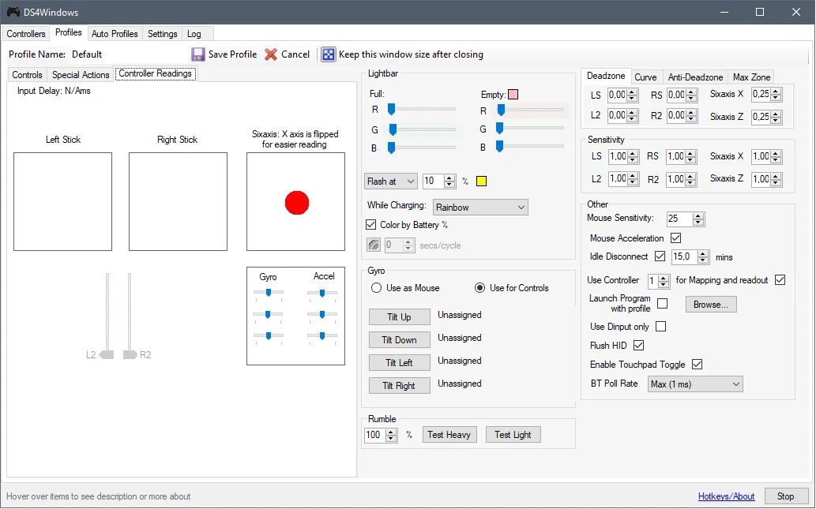Increase R2 sensitivity spinner value
The image size is (816, 509).
pyautogui.click(x=690, y=176)
